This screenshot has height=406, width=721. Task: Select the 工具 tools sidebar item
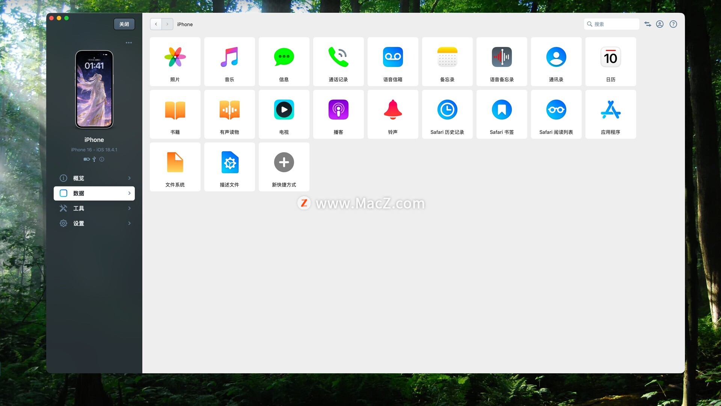coord(94,208)
